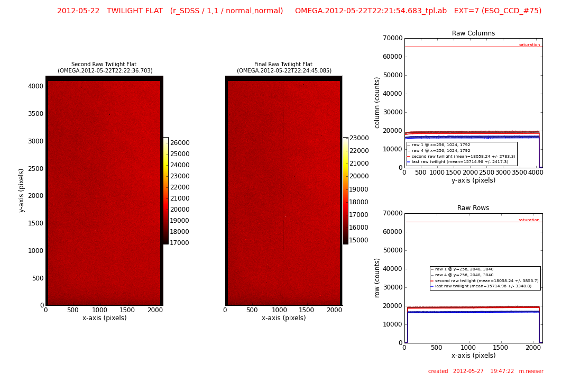The height and width of the screenshot is (381, 571).
Task: Click 'second raw twilight' entry in Raw Columns legend
Action: pos(463,157)
